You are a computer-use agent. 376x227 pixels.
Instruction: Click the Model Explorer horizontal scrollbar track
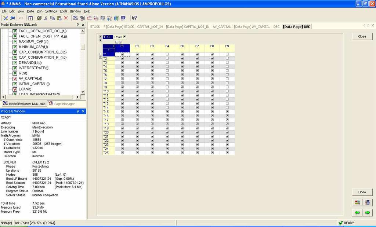[40, 97]
